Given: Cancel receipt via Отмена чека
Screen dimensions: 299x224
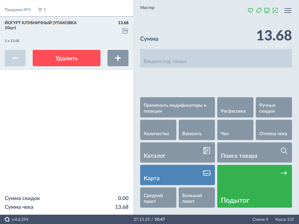Looking at the screenshot, I should click(x=274, y=130).
